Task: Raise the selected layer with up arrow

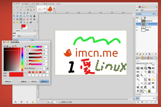Action: [143, 54]
